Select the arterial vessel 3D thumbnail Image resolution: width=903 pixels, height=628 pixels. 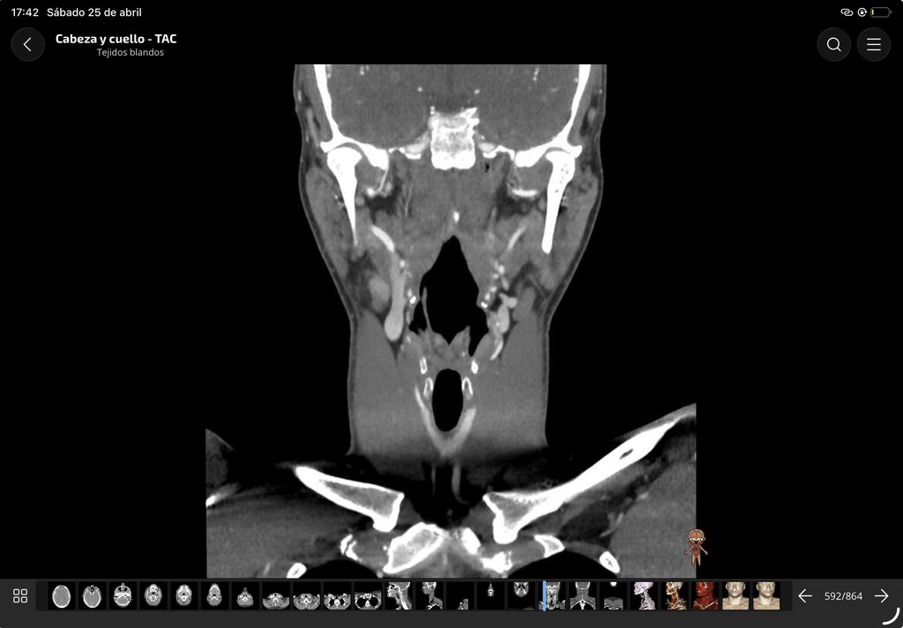click(675, 595)
